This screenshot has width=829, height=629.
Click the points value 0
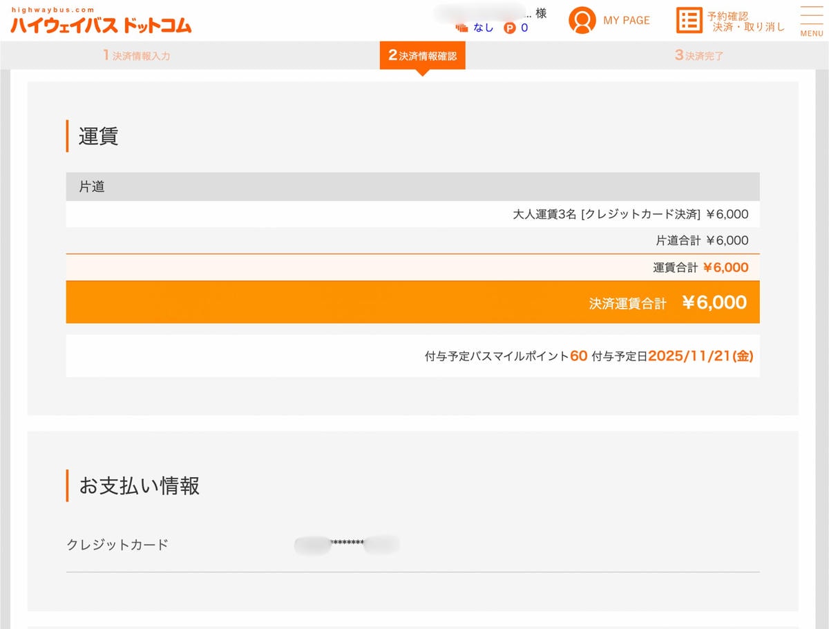[524, 28]
